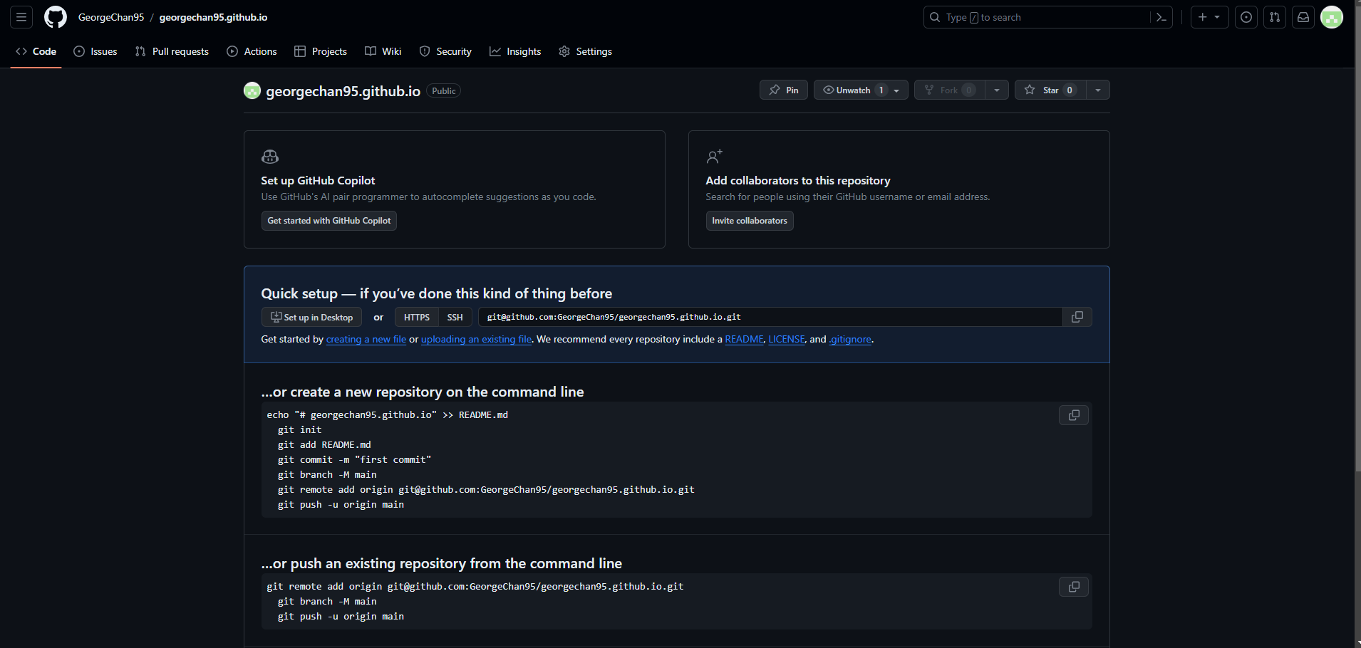Click the Copilot icon in setup card
The height and width of the screenshot is (648, 1361).
tap(270, 157)
